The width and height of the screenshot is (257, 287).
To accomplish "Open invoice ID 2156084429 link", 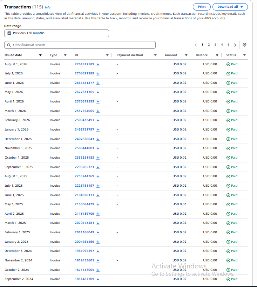I will tap(84, 204).
